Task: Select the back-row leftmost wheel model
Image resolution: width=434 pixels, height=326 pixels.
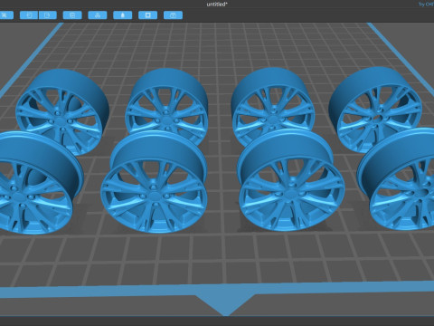Action: [62, 111]
